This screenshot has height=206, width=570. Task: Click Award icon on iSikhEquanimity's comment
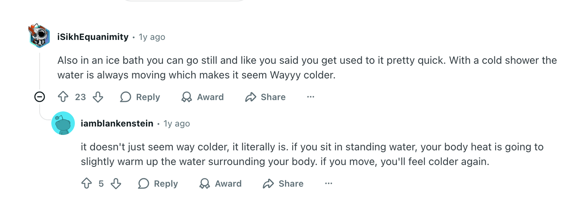pos(187,97)
